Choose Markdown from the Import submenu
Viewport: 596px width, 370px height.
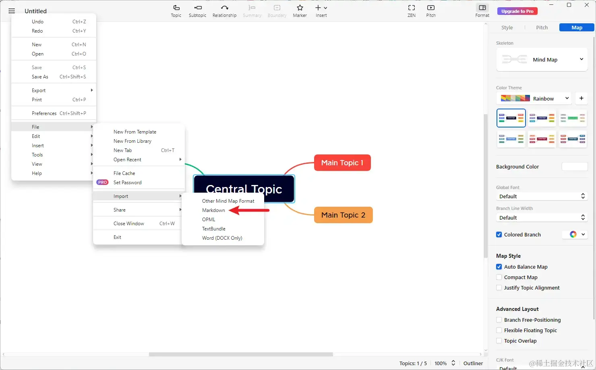[x=213, y=210]
